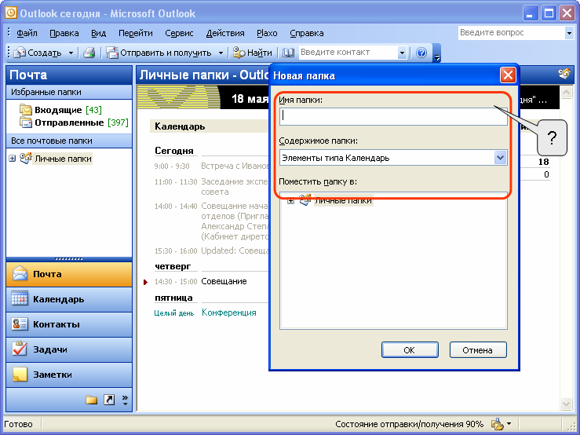Screen dimensions: 580x435
Task: Switch to Задачи navigation button
Action: pos(69,349)
